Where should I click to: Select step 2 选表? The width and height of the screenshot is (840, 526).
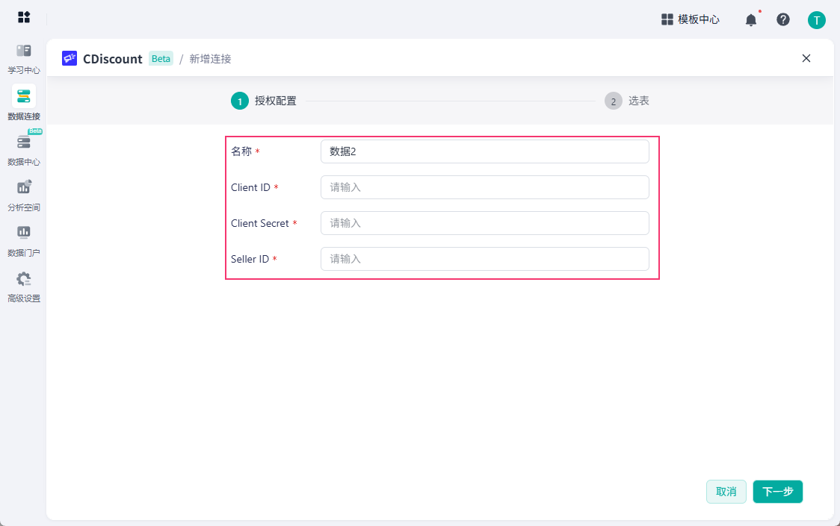(x=627, y=101)
